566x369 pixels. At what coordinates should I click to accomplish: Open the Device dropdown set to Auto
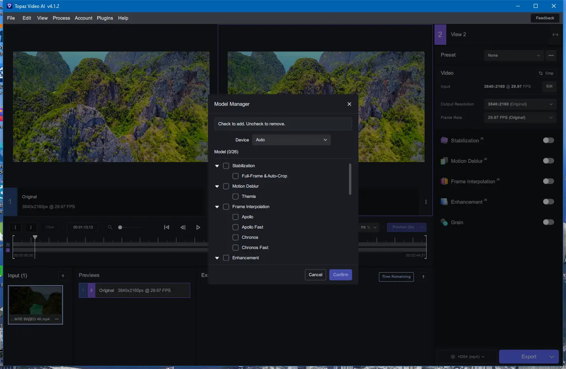[x=291, y=140]
